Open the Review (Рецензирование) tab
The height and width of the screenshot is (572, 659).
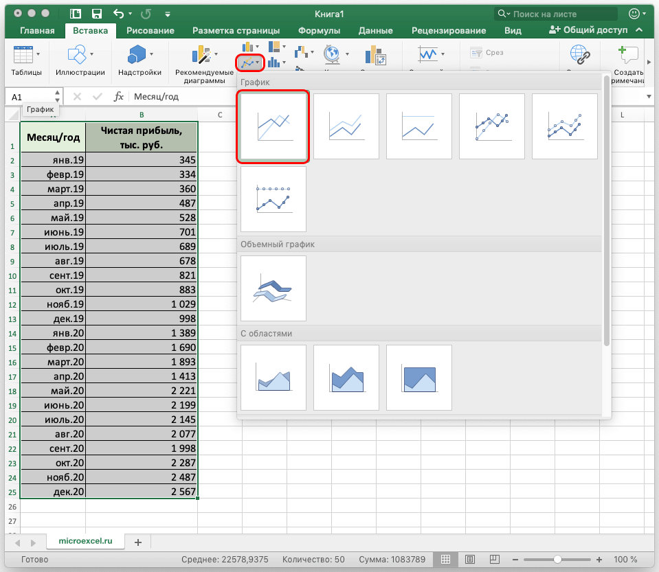pyautogui.click(x=449, y=31)
